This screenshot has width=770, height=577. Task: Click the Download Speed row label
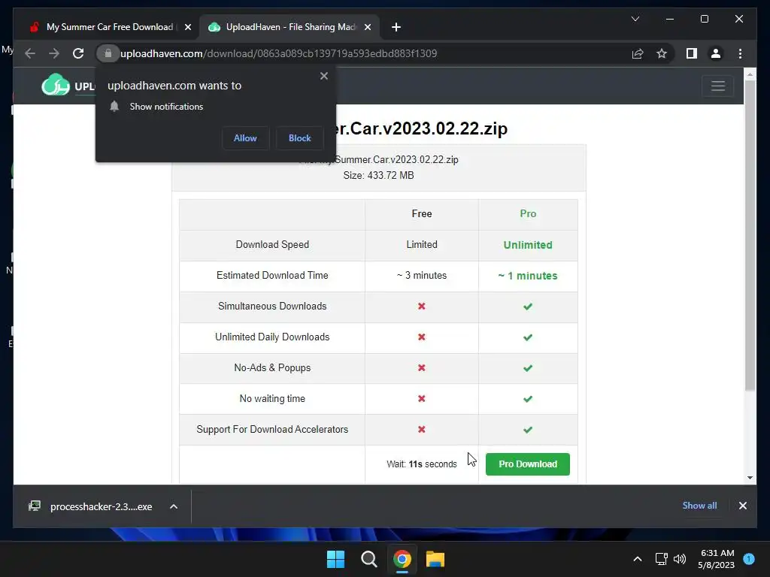pos(272,244)
